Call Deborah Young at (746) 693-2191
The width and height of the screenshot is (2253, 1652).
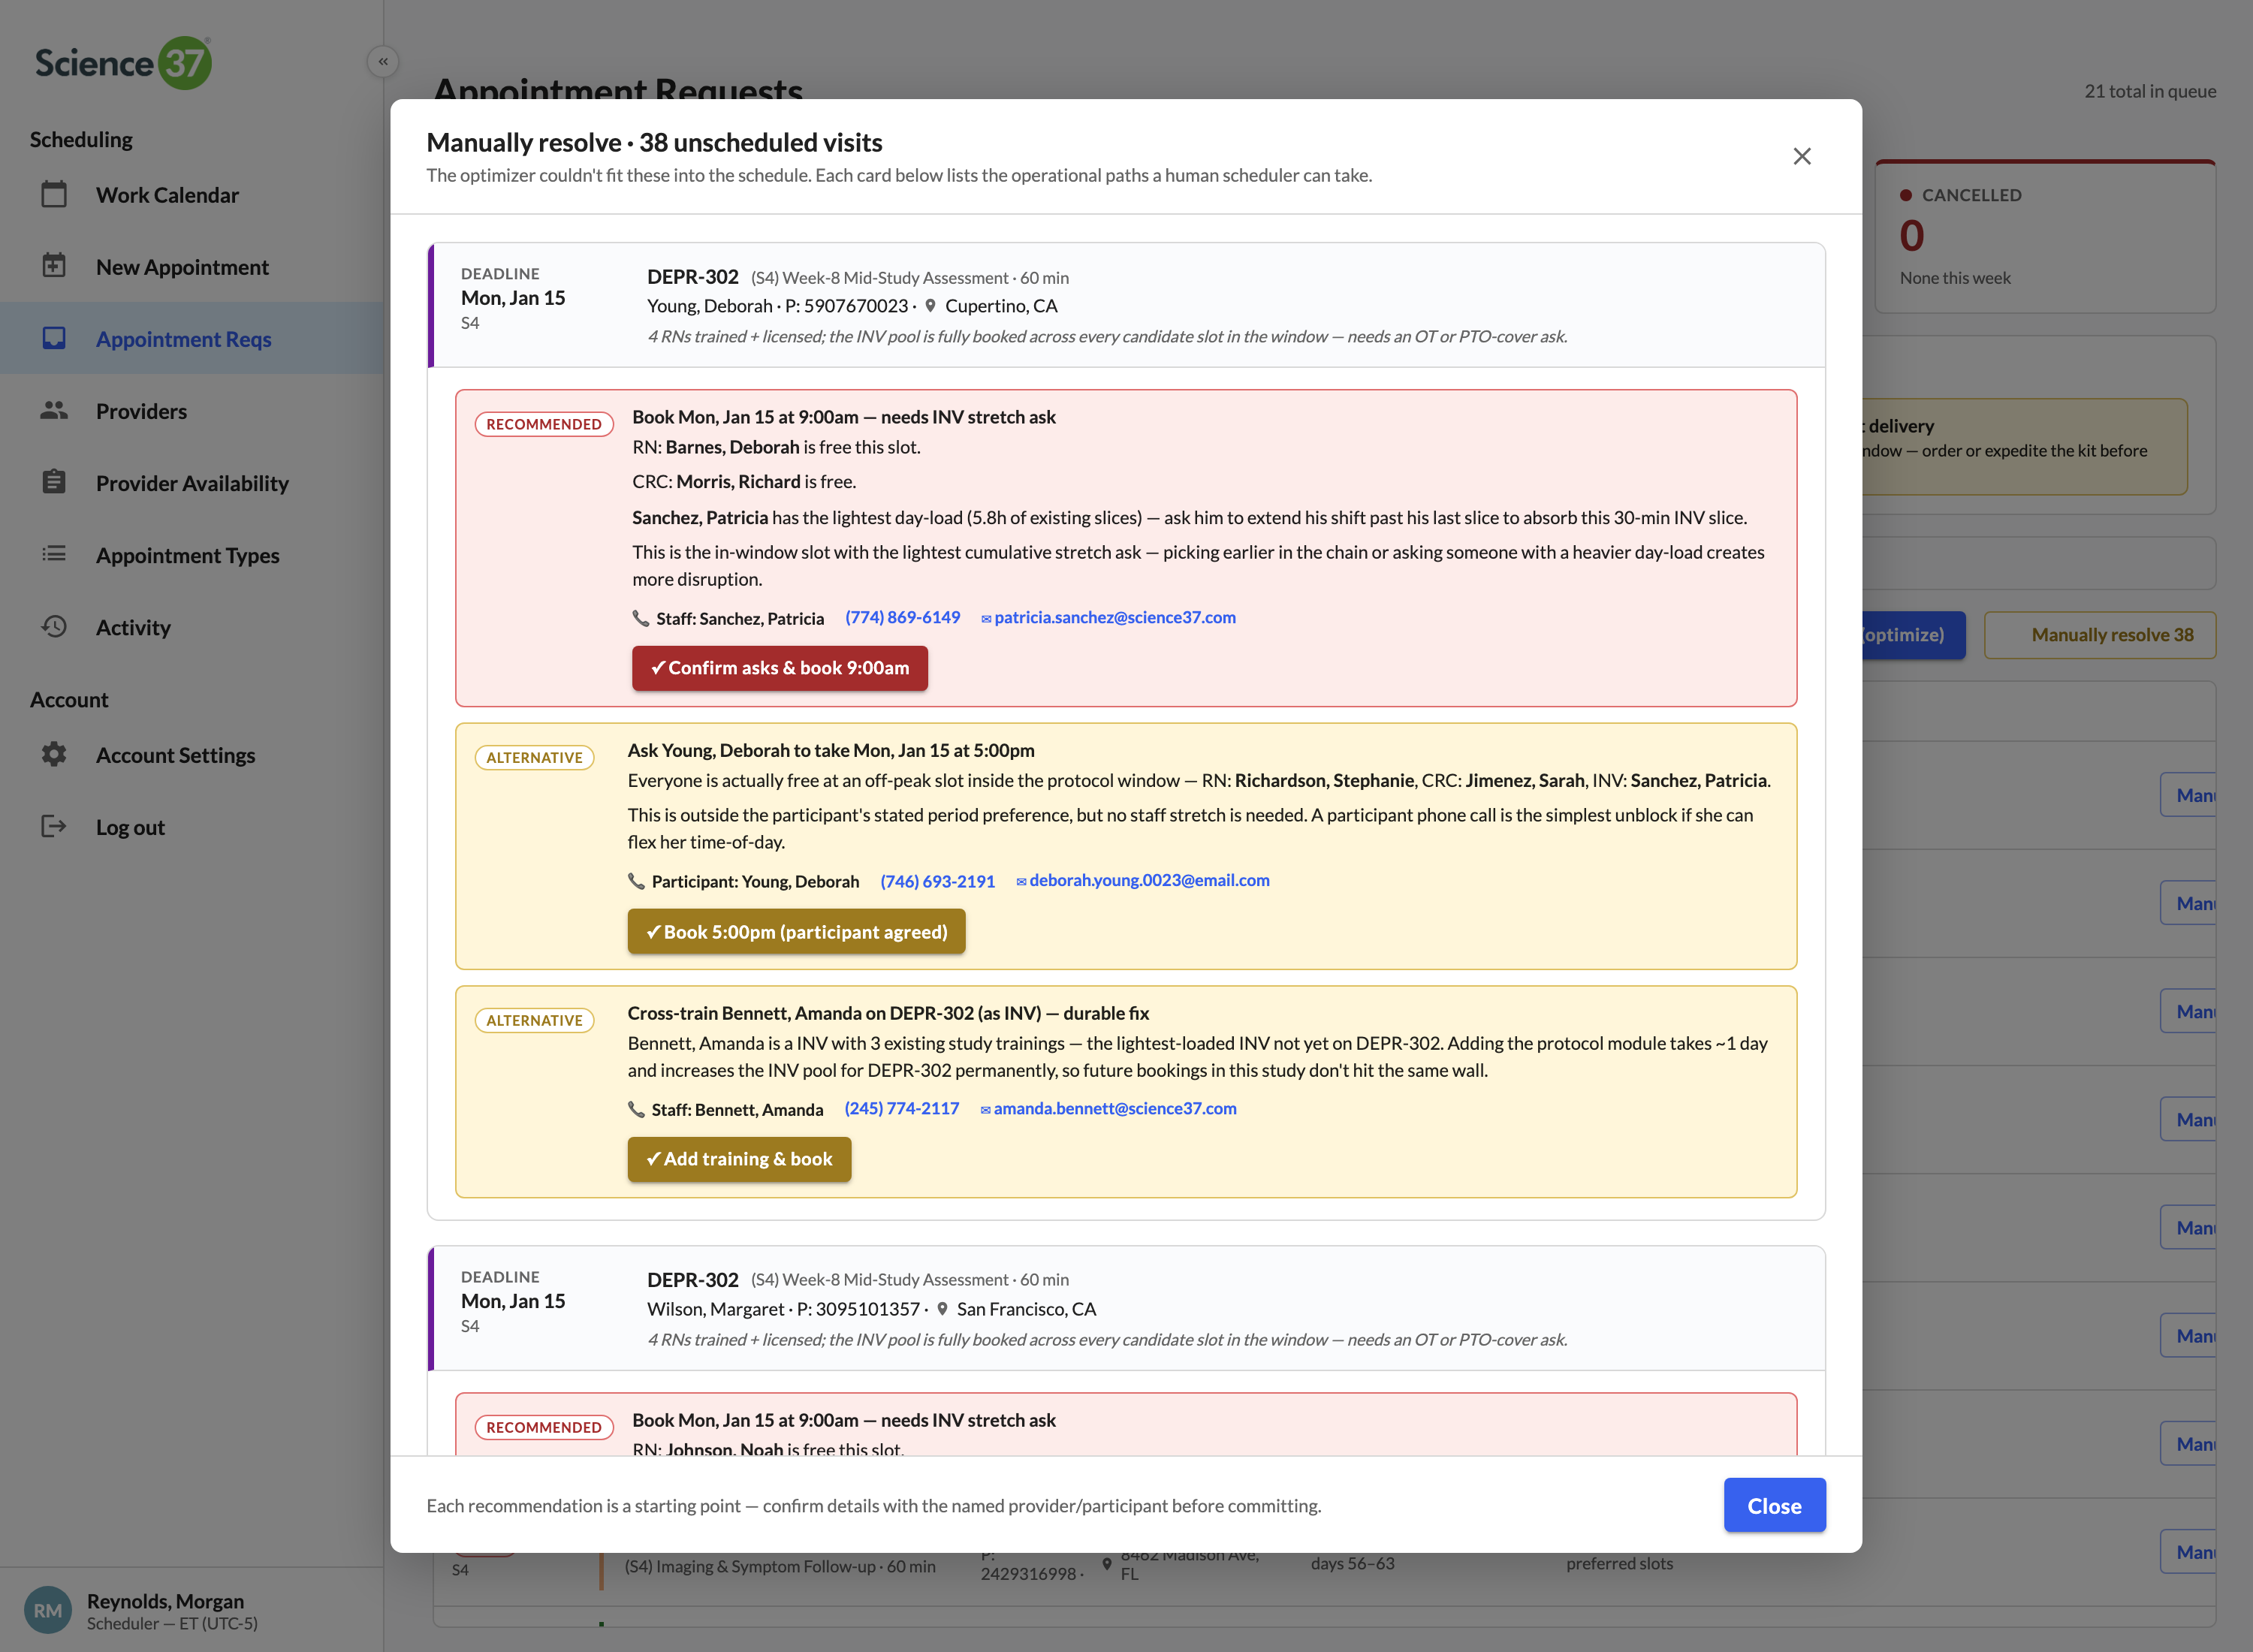point(937,881)
